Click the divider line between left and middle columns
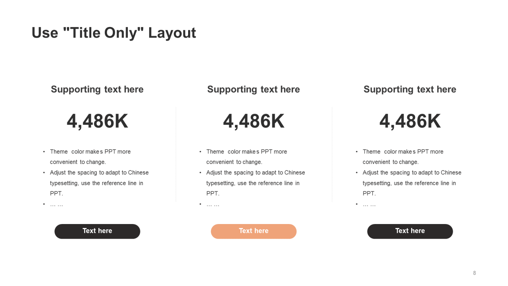The image size is (508, 286). coord(176,154)
